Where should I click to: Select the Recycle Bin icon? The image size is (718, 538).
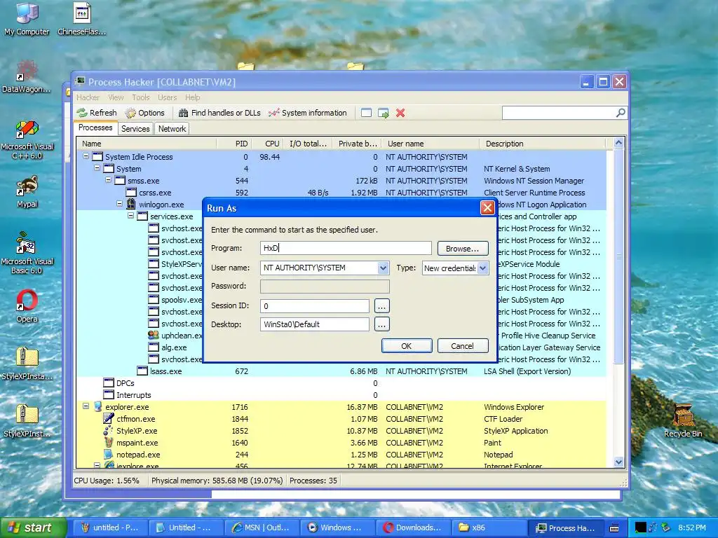click(683, 421)
